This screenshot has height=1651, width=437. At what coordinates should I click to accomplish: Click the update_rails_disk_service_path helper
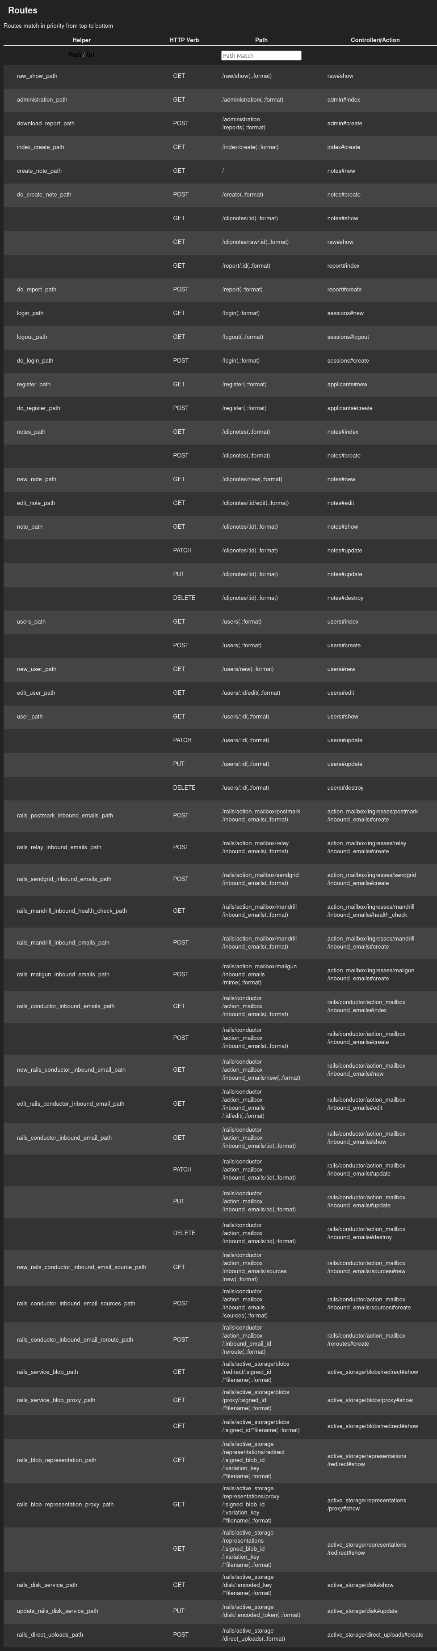point(58,1611)
